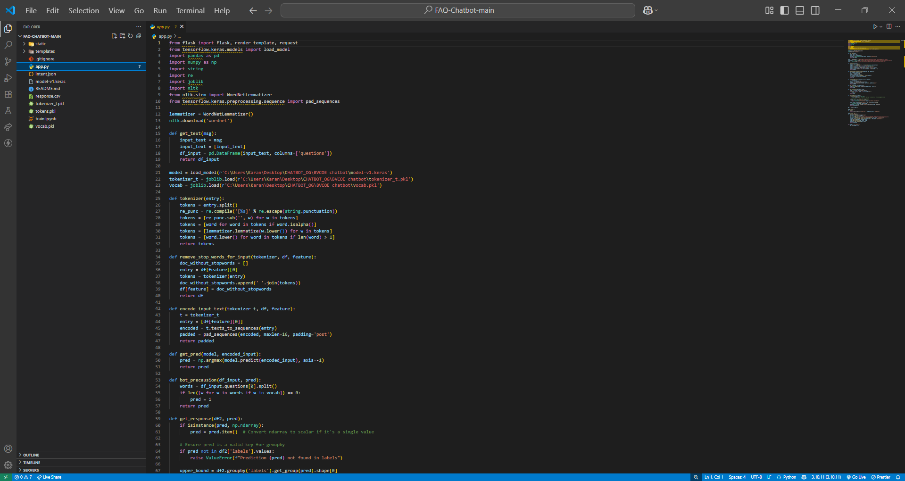This screenshot has width=905, height=481.
Task: Expand the SERVERS section
Action: tap(81, 470)
